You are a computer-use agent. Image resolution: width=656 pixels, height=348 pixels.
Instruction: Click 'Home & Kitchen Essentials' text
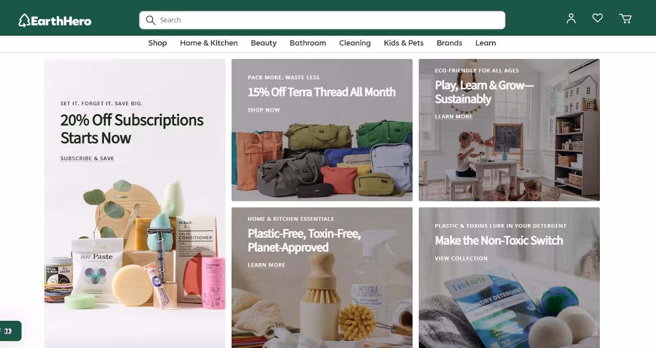[x=291, y=219]
